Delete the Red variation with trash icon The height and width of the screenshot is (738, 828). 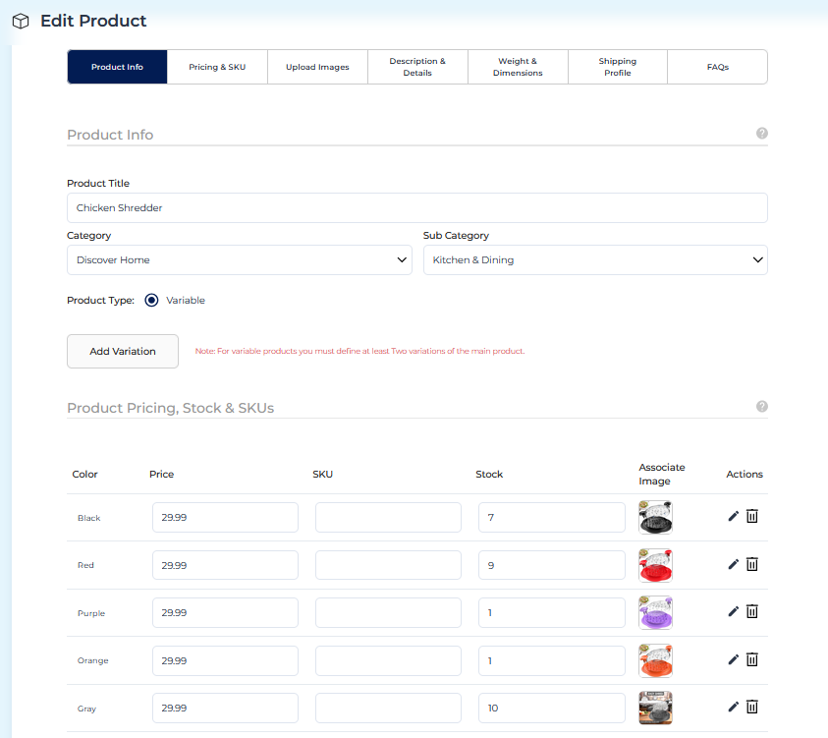[x=752, y=564]
